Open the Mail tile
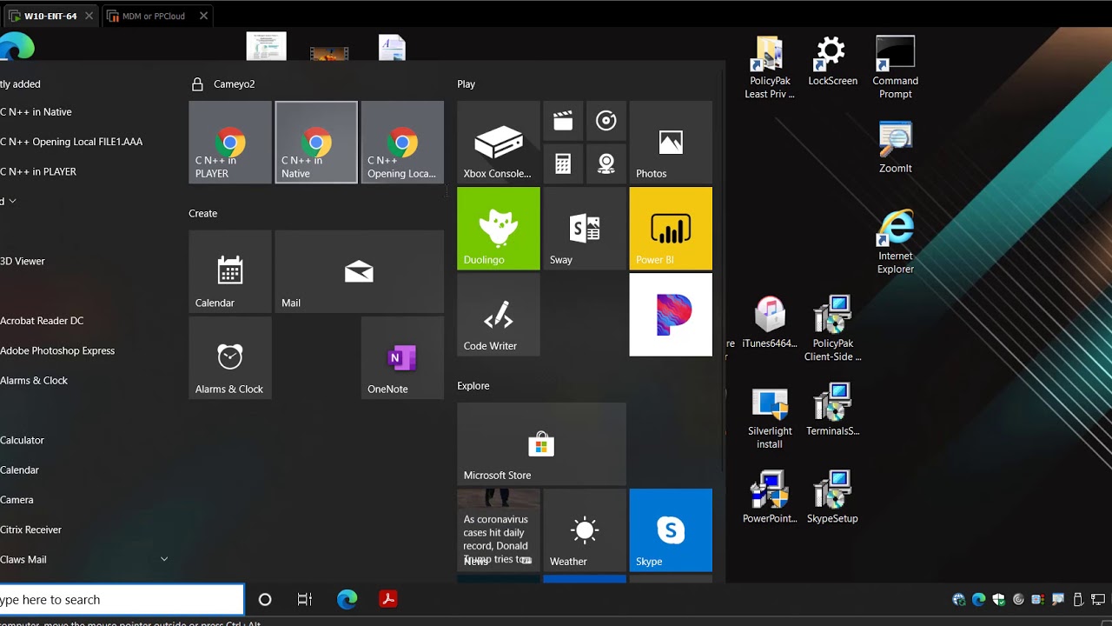Viewport: 1112px width, 626px height. coord(359,271)
